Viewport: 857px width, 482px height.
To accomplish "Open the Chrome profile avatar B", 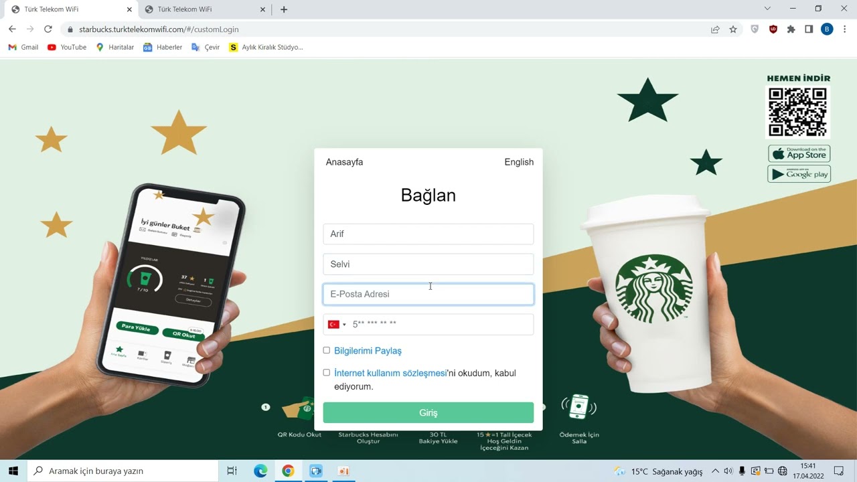I will point(827,29).
